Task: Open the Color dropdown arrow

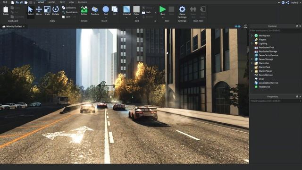Action: point(136,17)
